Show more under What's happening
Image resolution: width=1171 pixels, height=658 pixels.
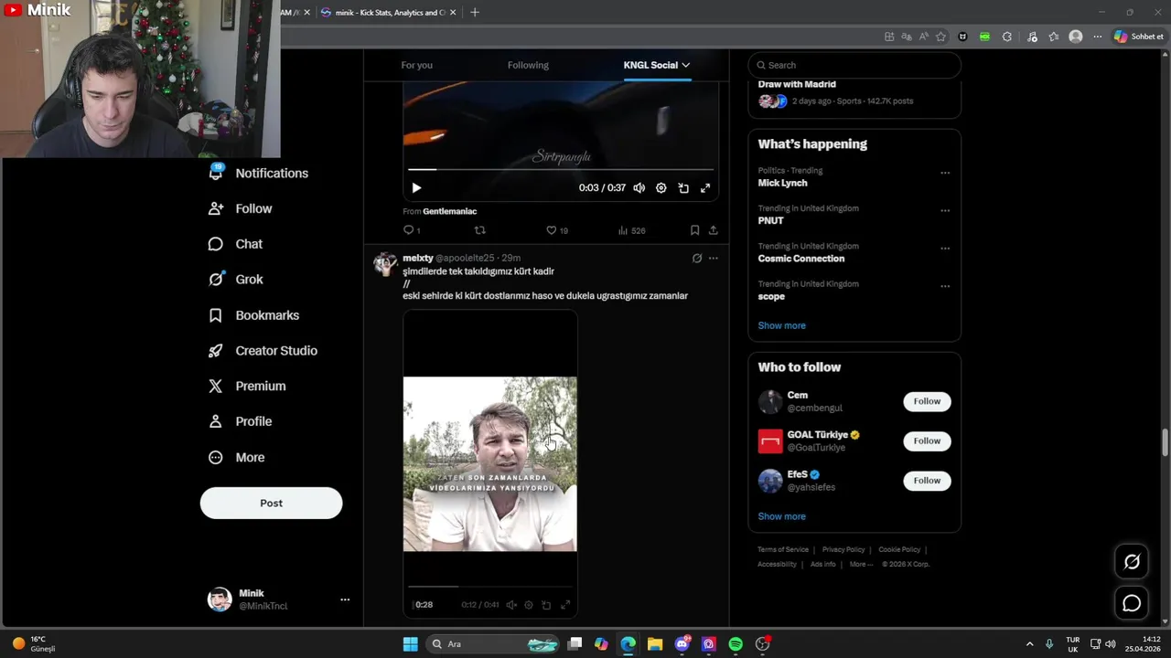coord(781,325)
